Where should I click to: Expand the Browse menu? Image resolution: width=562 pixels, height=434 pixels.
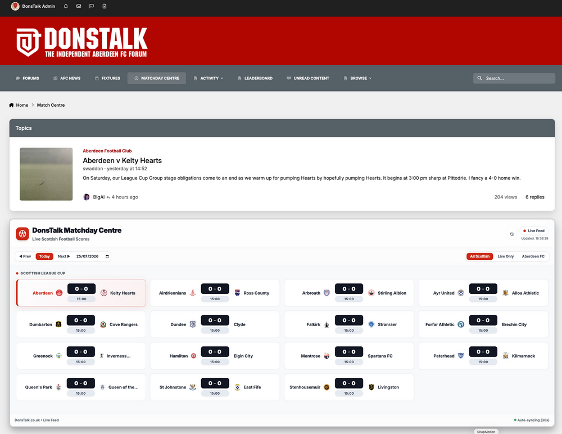pyautogui.click(x=357, y=78)
